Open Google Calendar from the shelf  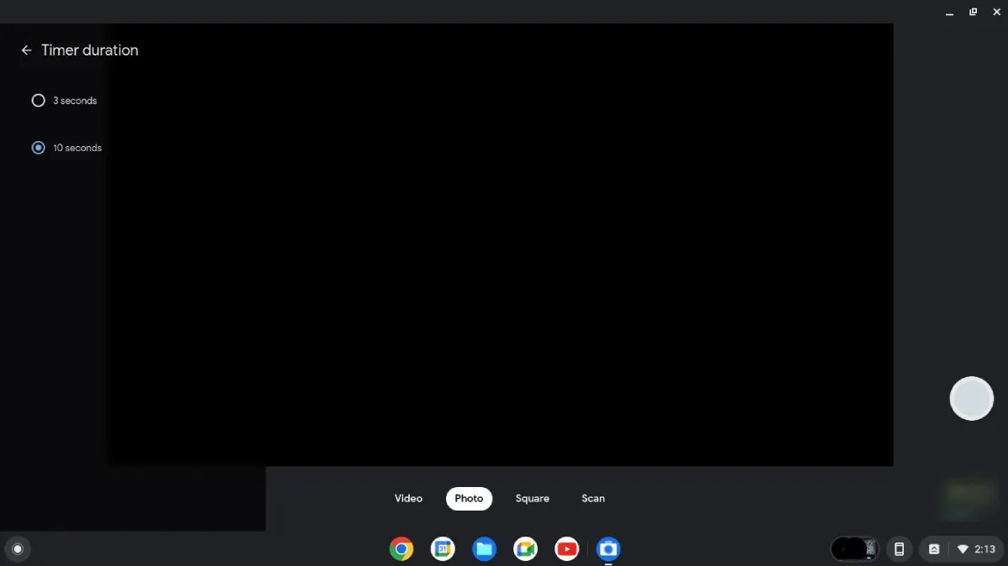tap(443, 548)
